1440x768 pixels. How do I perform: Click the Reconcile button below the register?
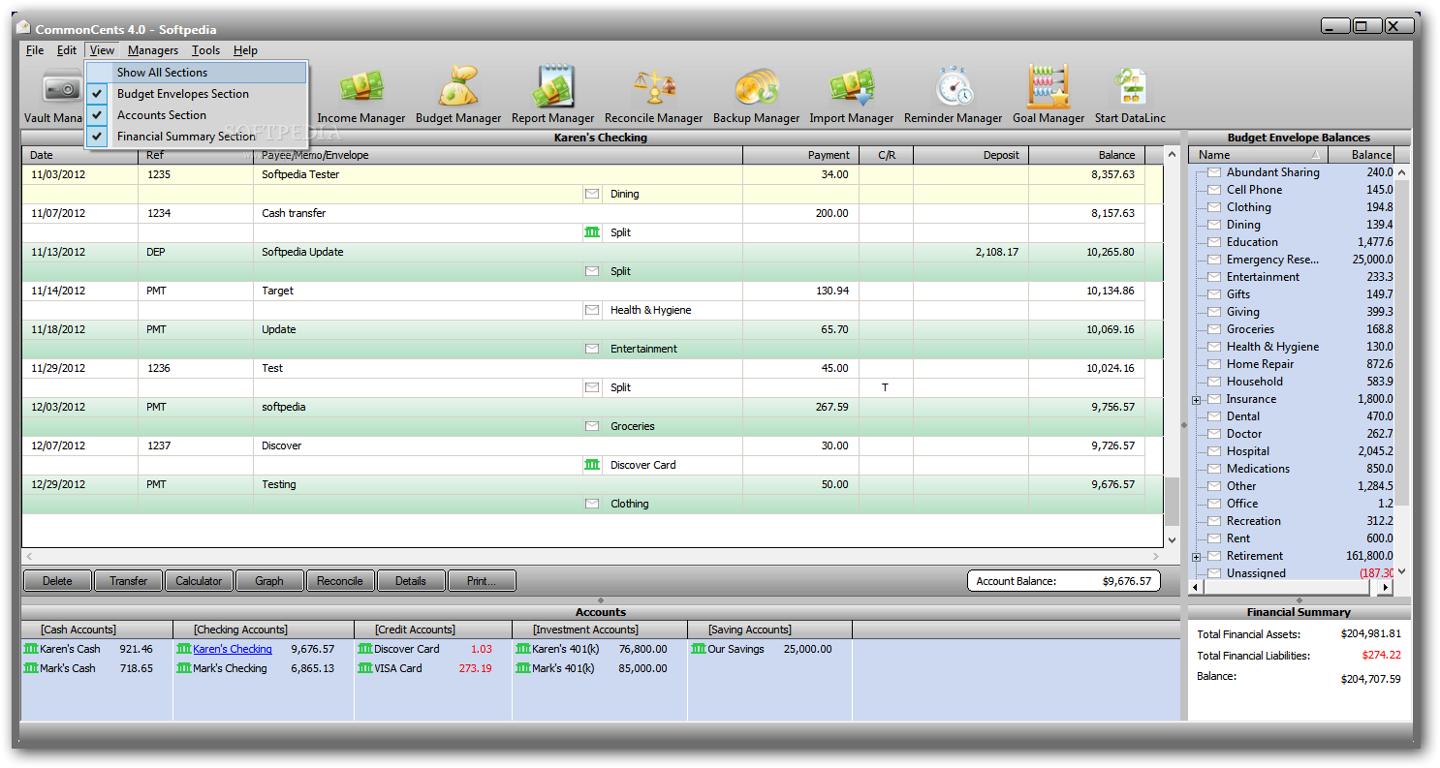click(340, 581)
